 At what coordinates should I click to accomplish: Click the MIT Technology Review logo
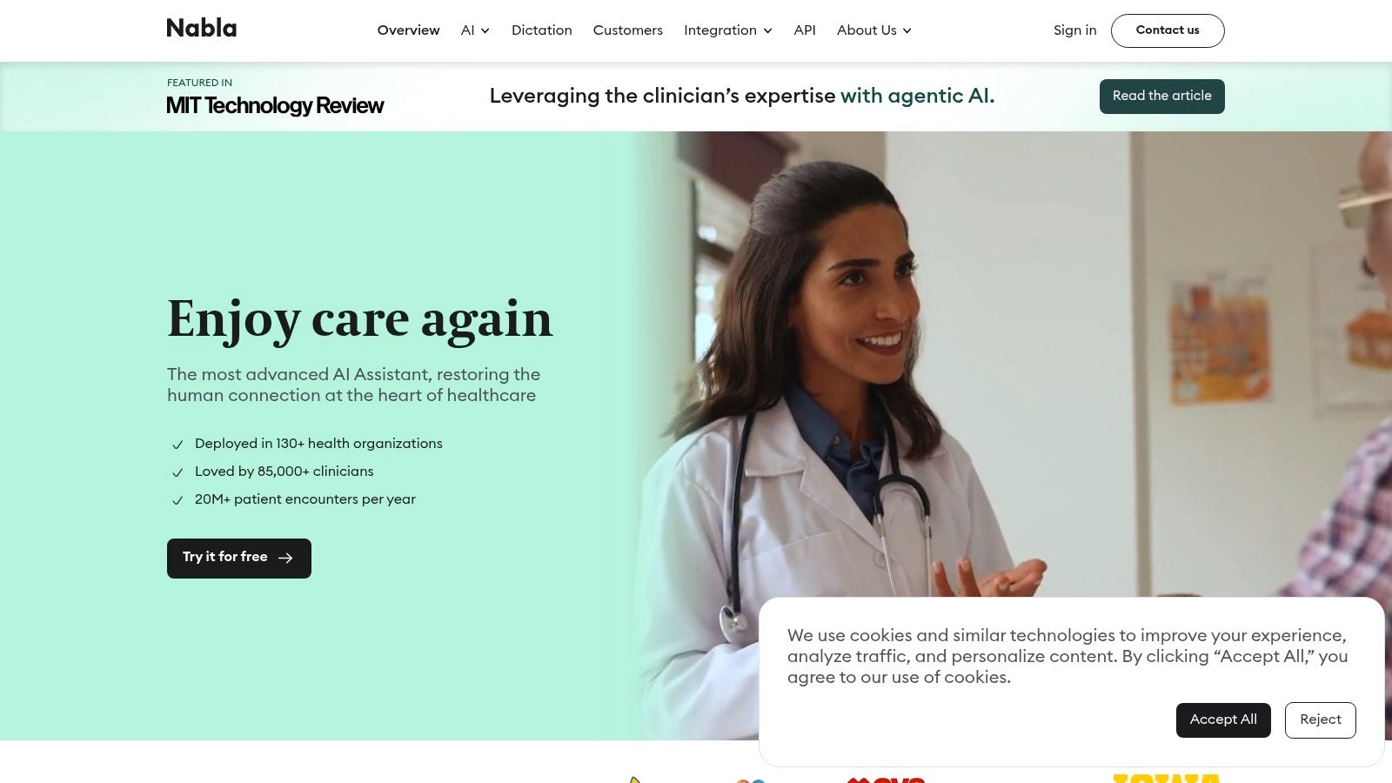[275, 105]
